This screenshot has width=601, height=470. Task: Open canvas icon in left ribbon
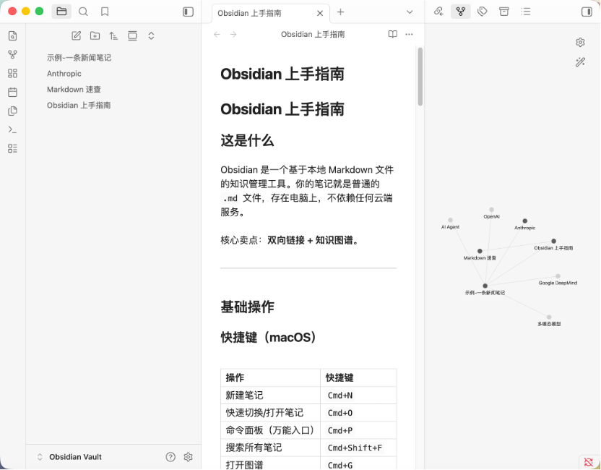pyautogui.click(x=13, y=73)
